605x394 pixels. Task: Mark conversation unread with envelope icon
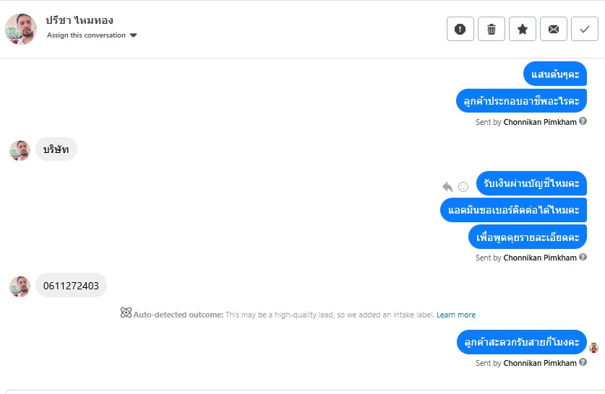(x=554, y=29)
